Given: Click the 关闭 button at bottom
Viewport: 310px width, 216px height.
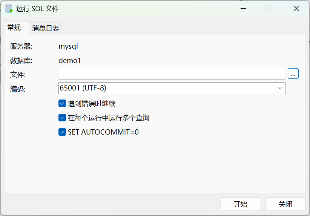Looking at the screenshot, I should pos(285,204).
